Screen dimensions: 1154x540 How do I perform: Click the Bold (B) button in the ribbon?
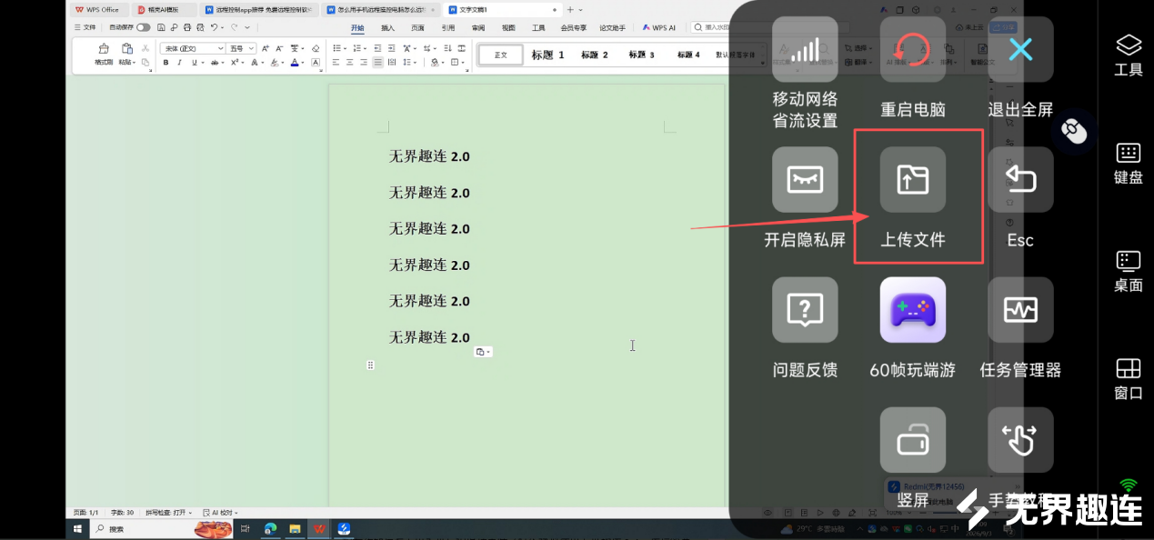click(x=166, y=63)
